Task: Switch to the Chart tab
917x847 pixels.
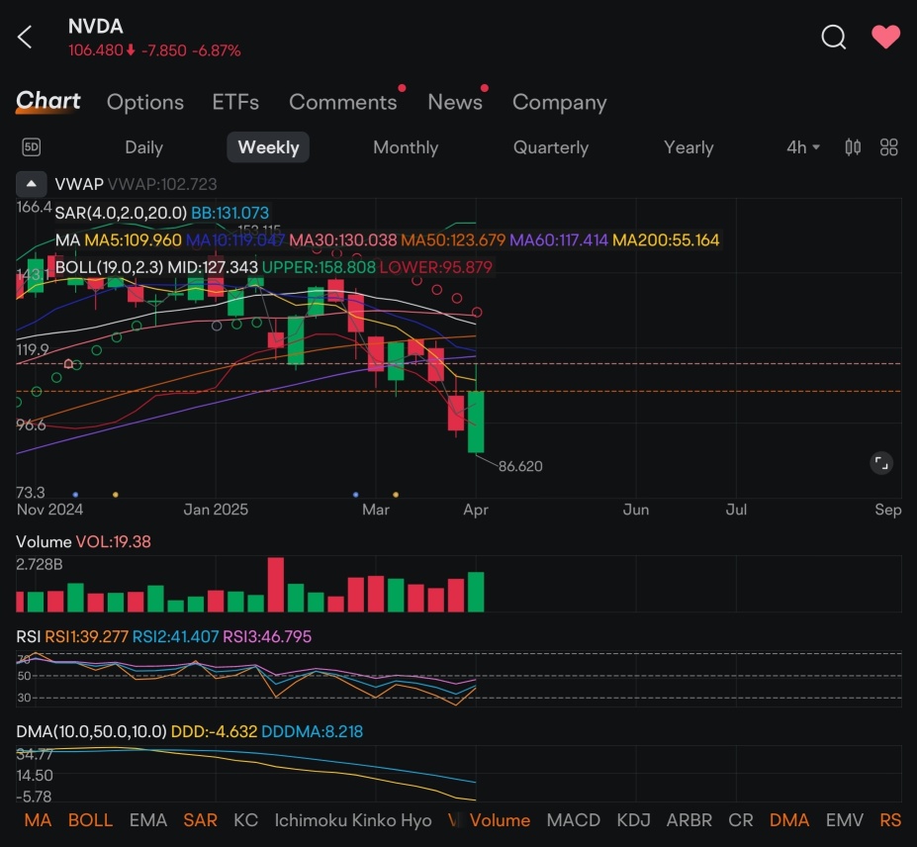Action: [x=47, y=101]
